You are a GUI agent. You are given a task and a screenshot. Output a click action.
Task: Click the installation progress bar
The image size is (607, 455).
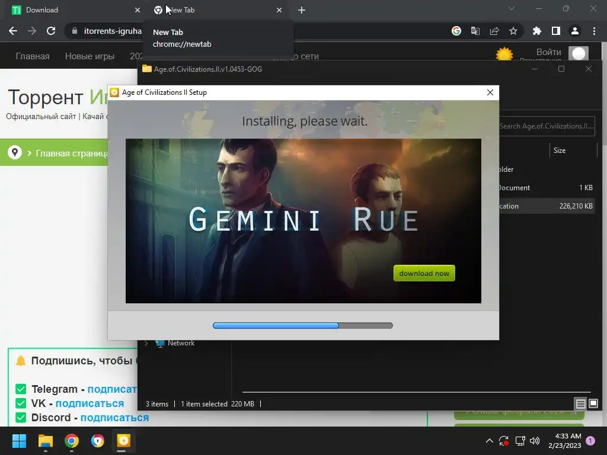coord(303,325)
